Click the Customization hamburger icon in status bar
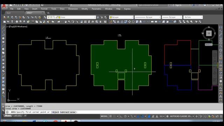Image resolution: width=224 pixels, height=126 pixels. 221,116
